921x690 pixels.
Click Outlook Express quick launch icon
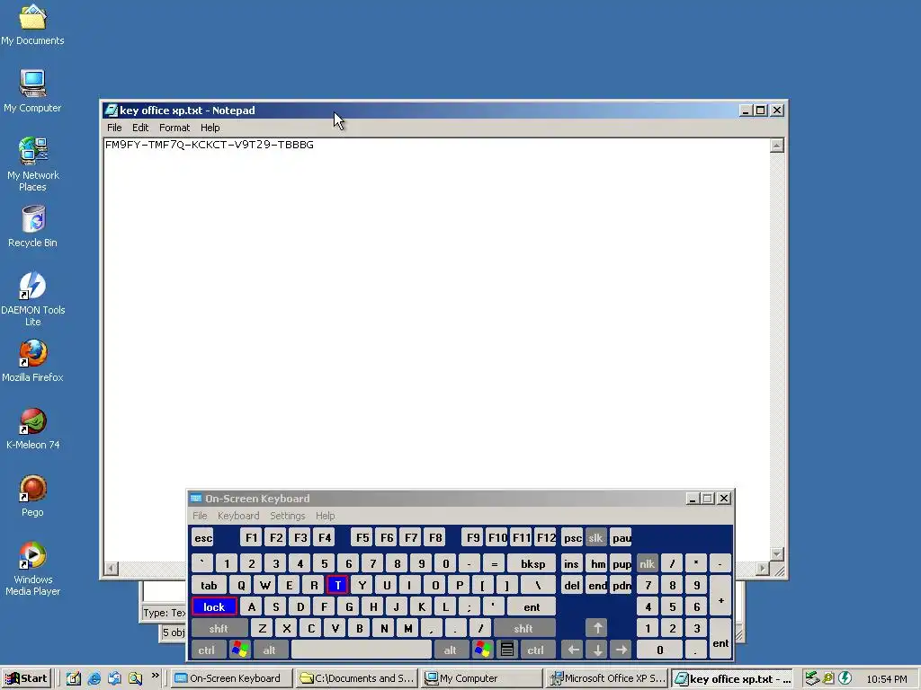(x=114, y=678)
